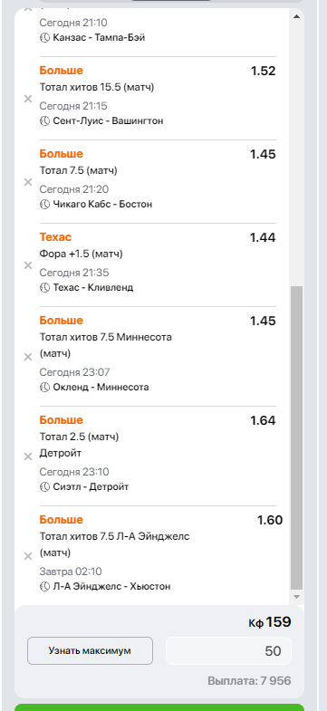The width and height of the screenshot is (327, 711).
Task: Click the scrollbar down arrow
Action: 296,597
